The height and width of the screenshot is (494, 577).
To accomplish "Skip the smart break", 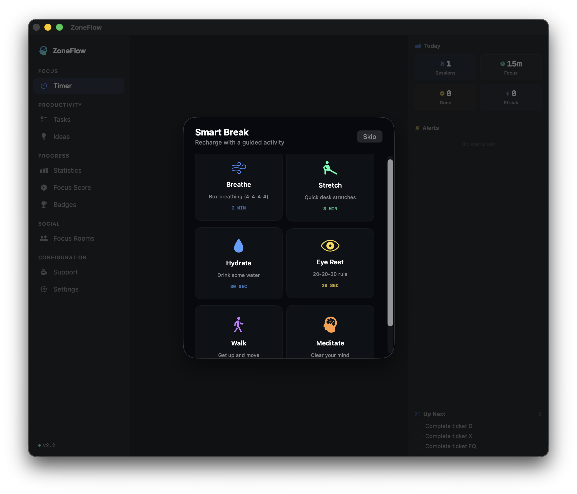I will [x=369, y=137].
